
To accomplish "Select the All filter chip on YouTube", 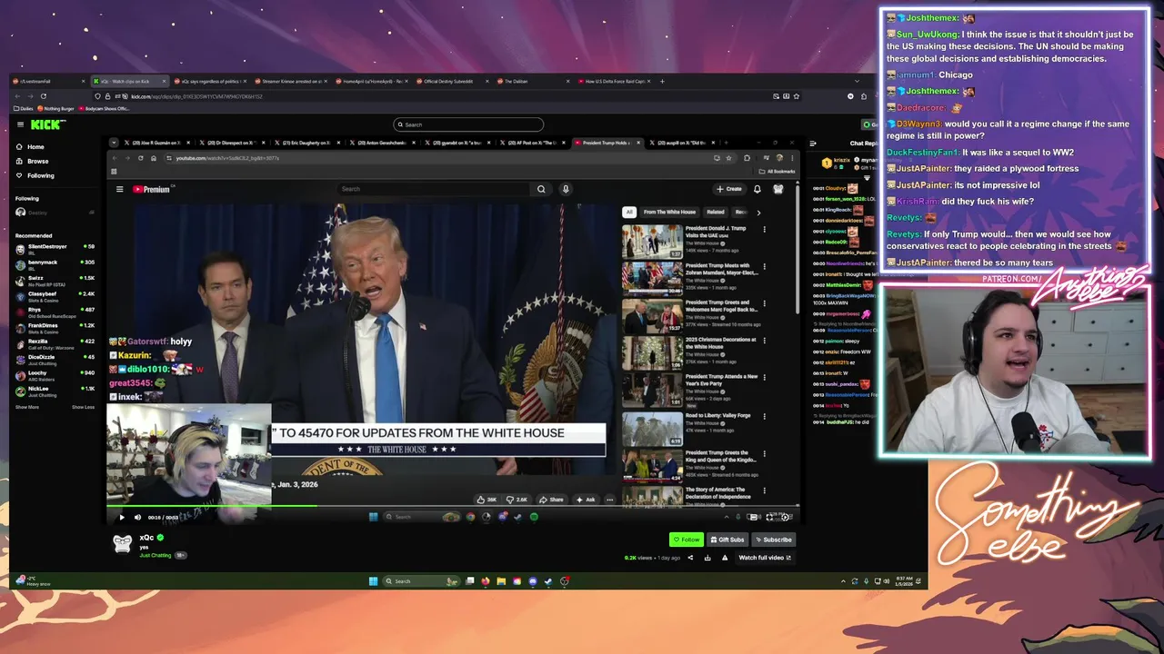I will 628,212.
